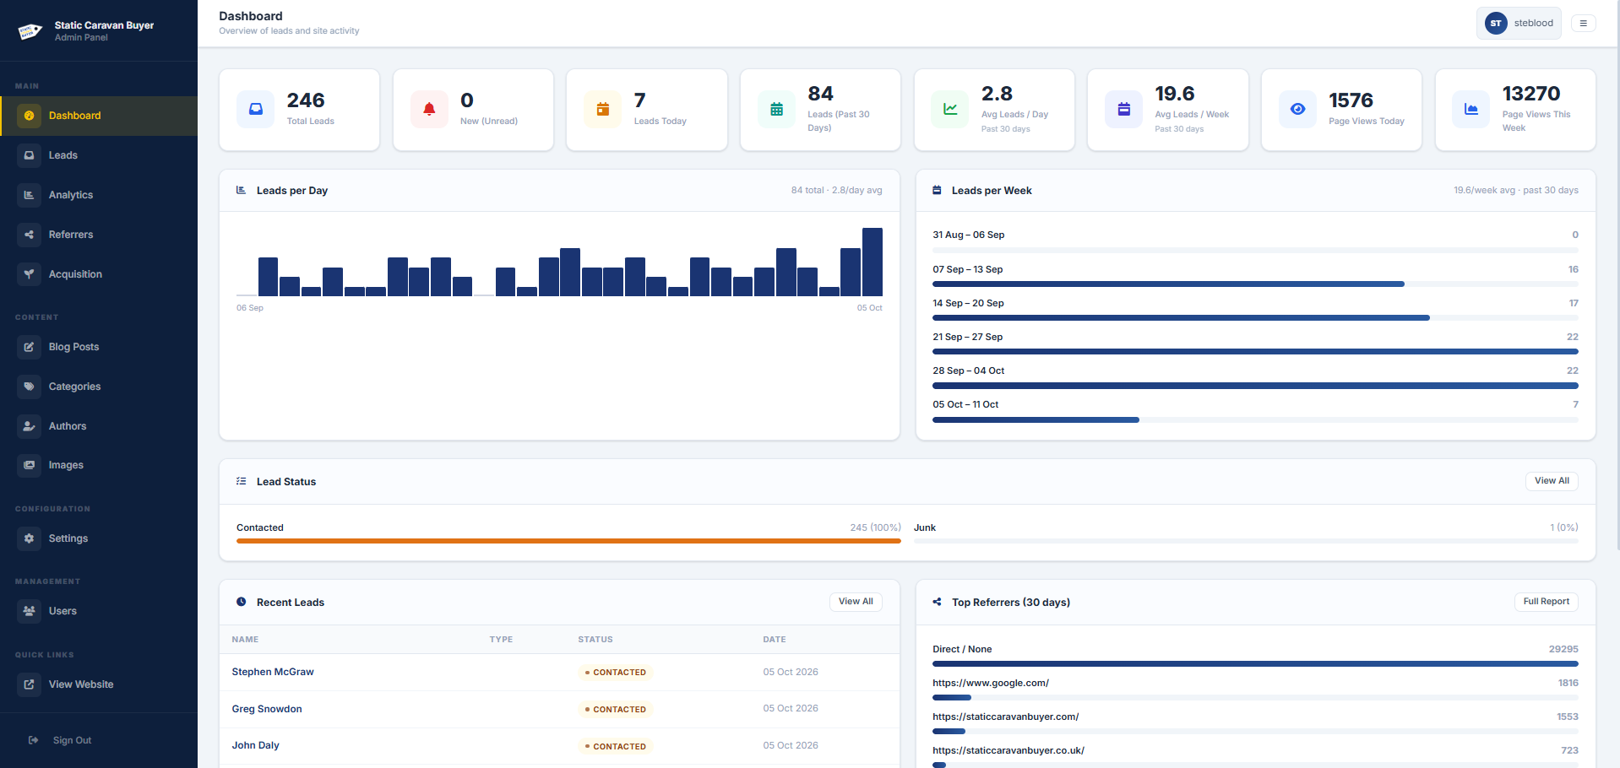
Task: Click the Sign Out arrow icon
Action: (x=34, y=740)
